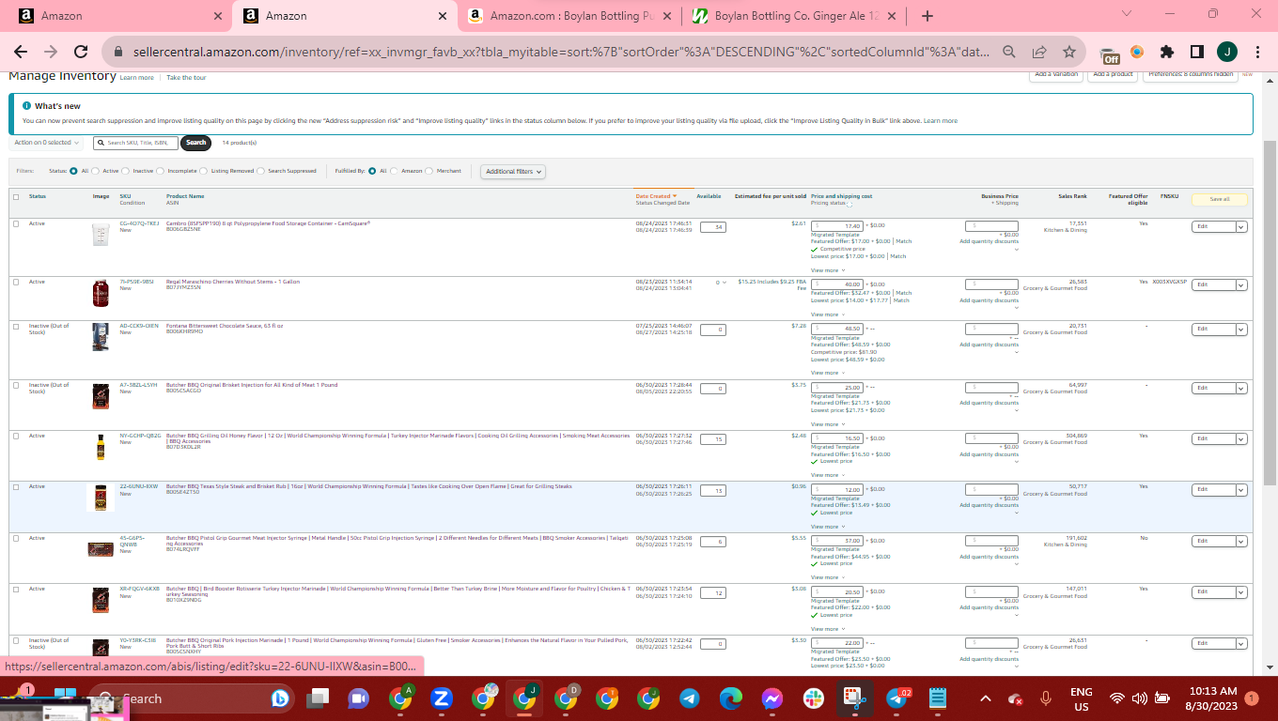Tick the checkbox for Regal Maraschino Cherries row
The height and width of the screenshot is (721, 1278).
15,282
